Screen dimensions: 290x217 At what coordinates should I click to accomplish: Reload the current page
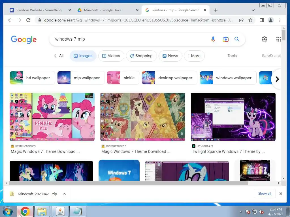coord(28,20)
